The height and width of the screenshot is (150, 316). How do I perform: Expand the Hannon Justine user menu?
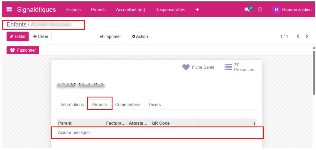296,10
